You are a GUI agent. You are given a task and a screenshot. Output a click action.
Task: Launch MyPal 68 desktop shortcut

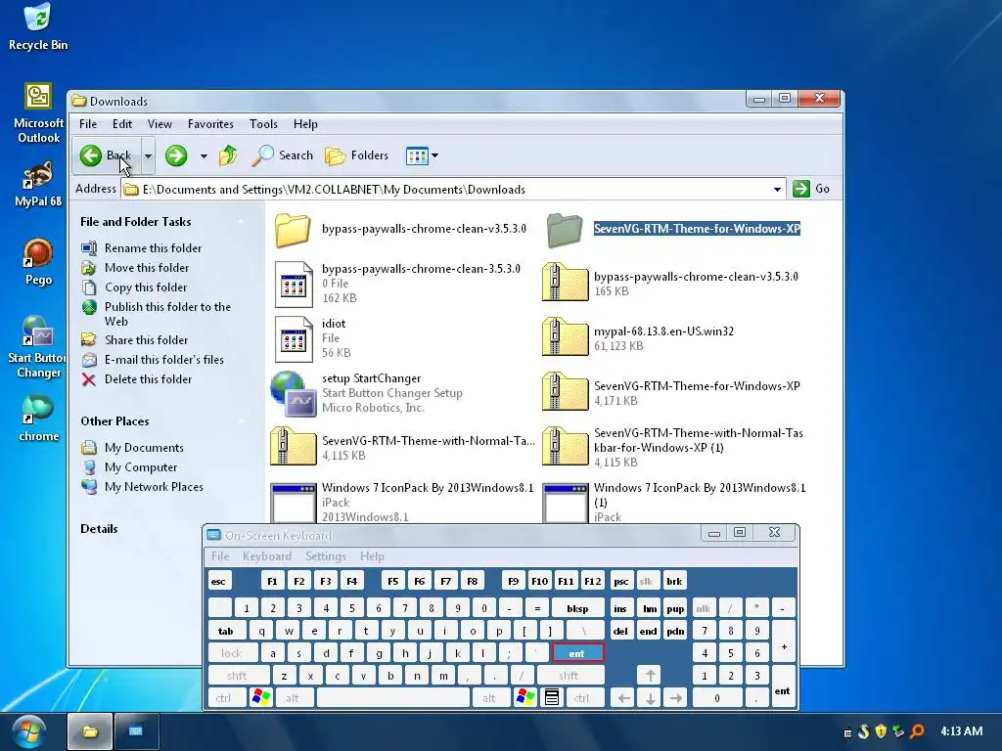[x=38, y=185]
